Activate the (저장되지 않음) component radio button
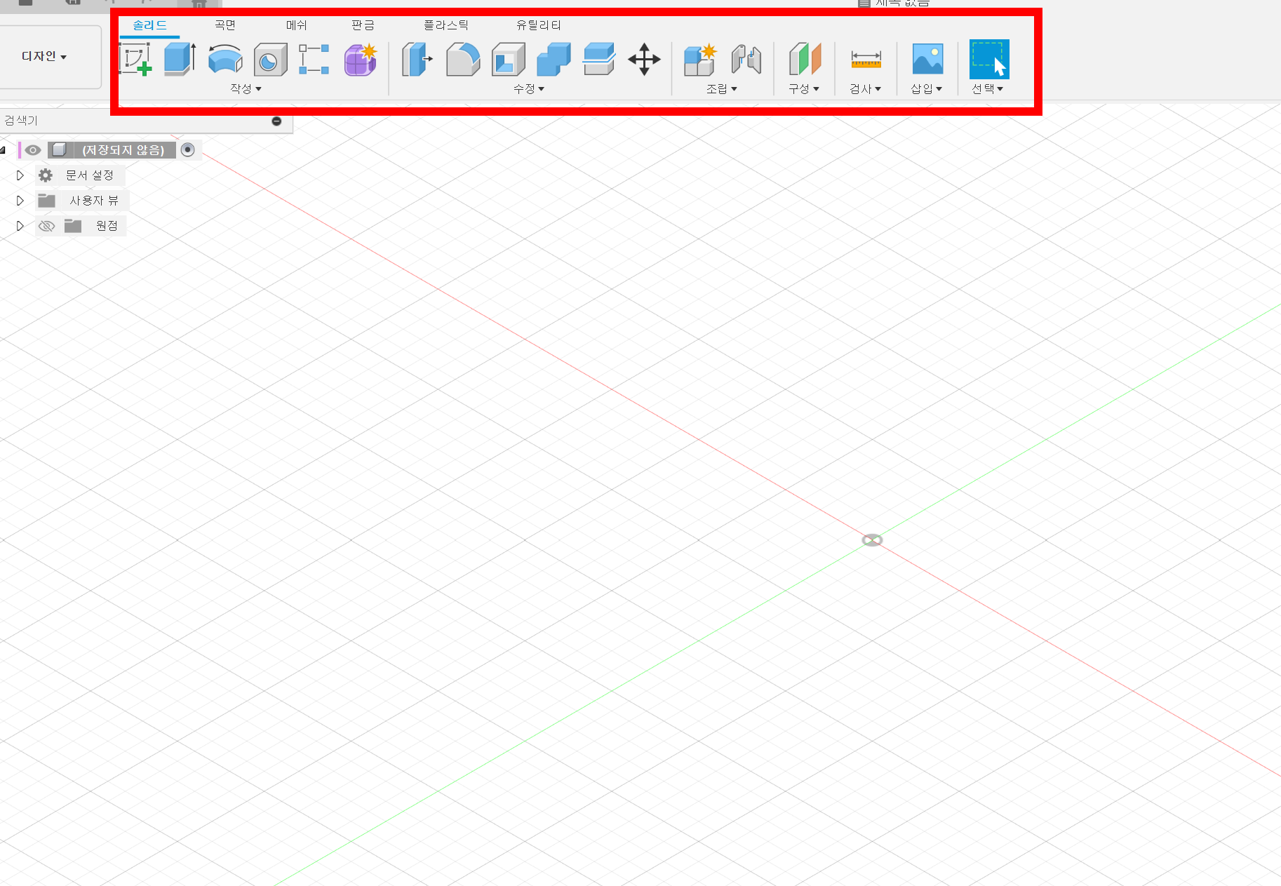1281x886 pixels. click(188, 149)
